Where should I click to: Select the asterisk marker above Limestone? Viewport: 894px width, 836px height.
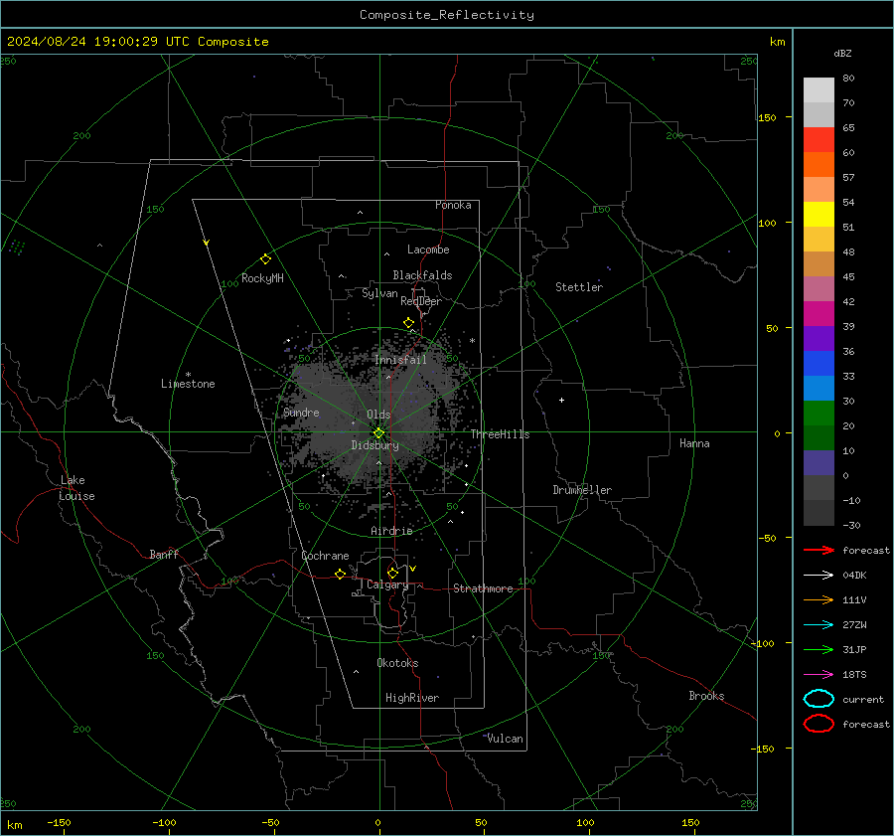(x=188, y=375)
